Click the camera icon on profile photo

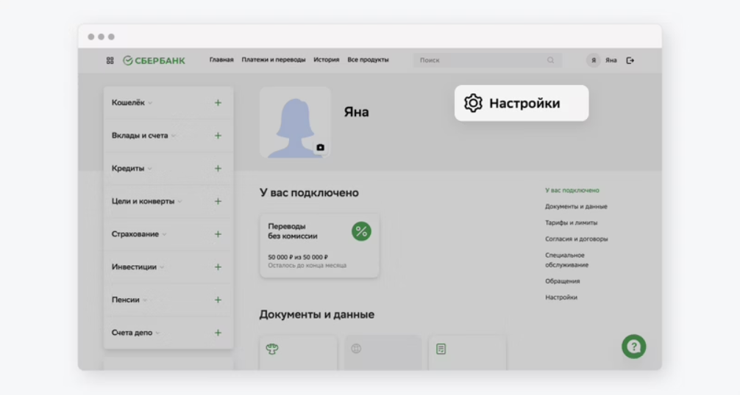tap(320, 148)
